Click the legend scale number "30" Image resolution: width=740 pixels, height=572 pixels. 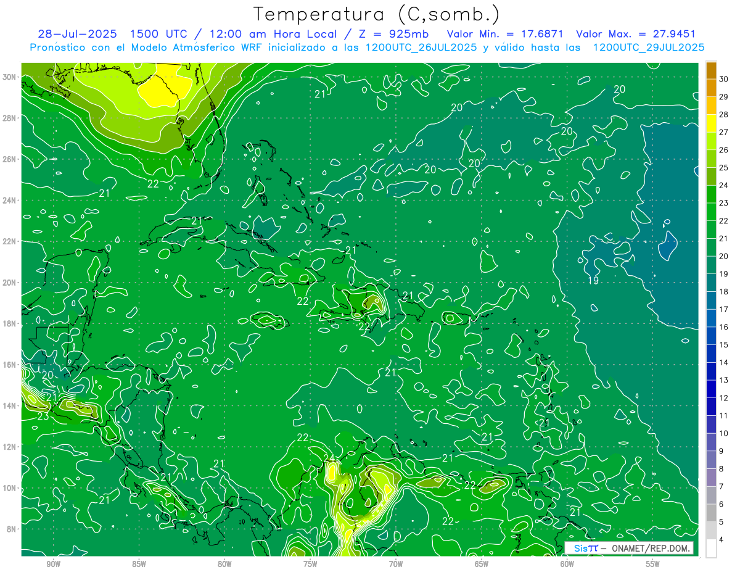(724, 79)
